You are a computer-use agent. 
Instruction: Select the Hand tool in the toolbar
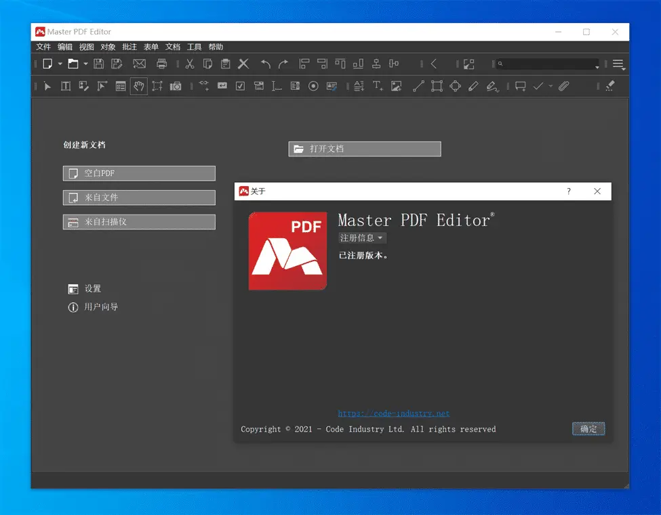tap(139, 86)
